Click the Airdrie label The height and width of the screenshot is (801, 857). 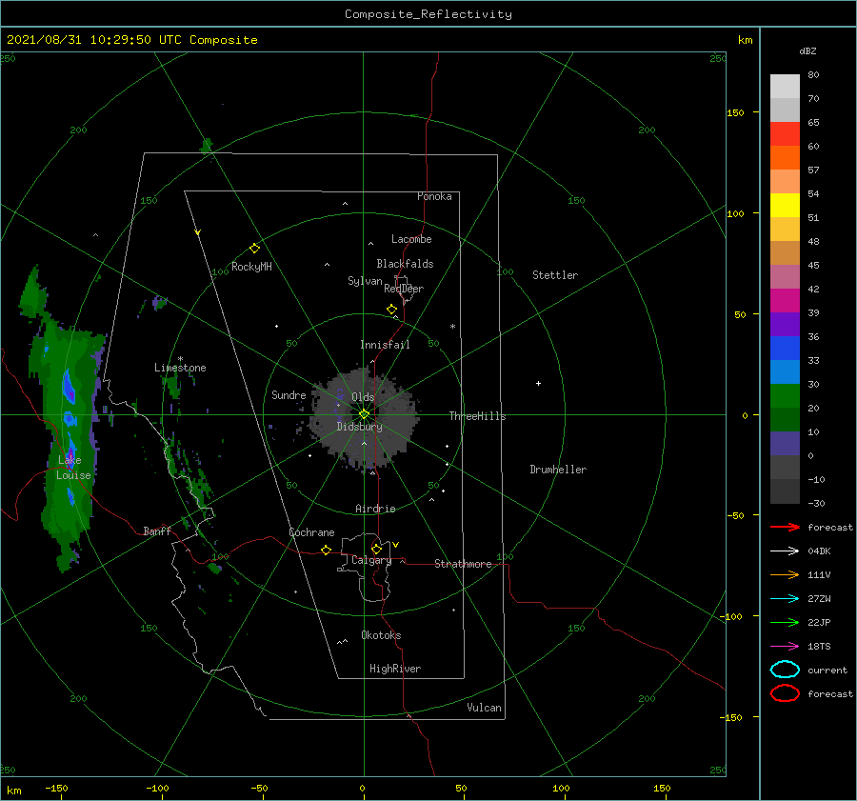(x=375, y=509)
